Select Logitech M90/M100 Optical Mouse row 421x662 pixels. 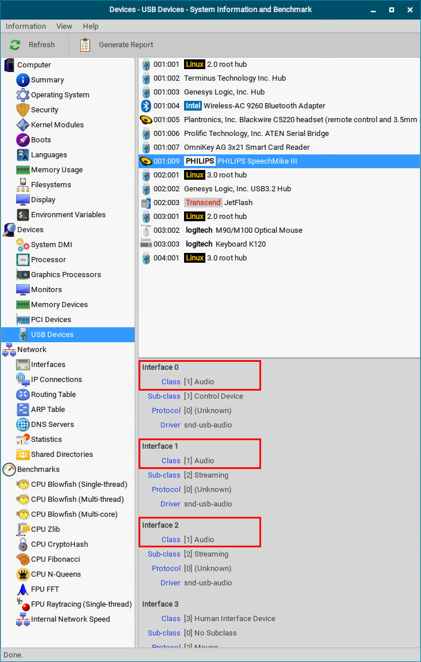point(279,230)
